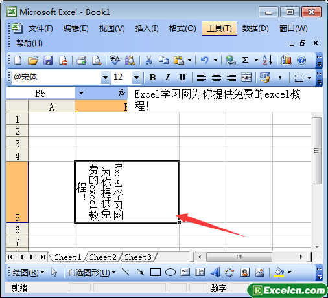Expand the Paste options arrow

click(x=189, y=60)
